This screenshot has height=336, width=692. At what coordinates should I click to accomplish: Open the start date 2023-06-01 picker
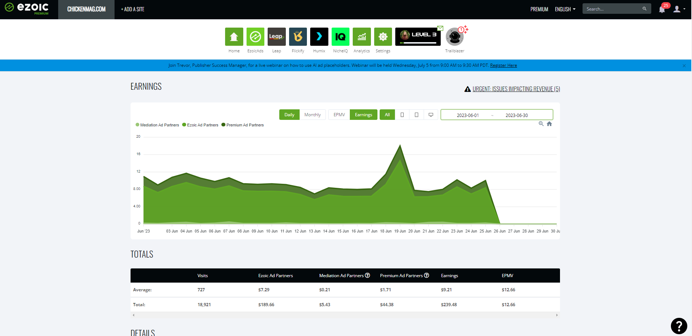coord(468,115)
